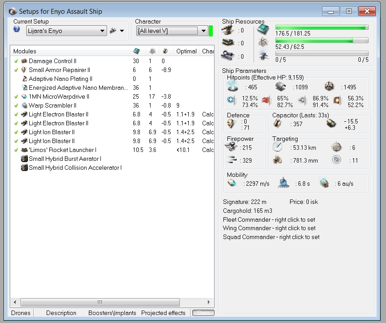
Task: Click the warp speed icon showing 6 au/s
Action: coord(324,183)
